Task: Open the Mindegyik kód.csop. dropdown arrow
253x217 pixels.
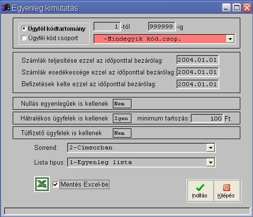Action: [x=230, y=39]
